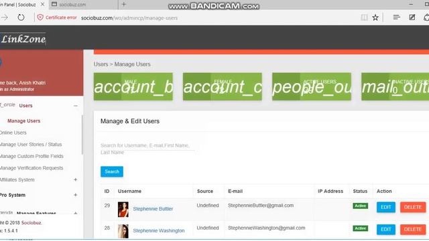The width and height of the screenshot is (429, 241).
Task: Click Stephennie Buttler's avatar thumbnail
Action: pos(123,210)
